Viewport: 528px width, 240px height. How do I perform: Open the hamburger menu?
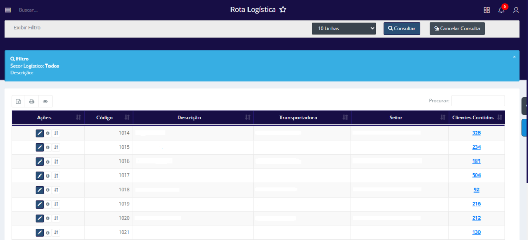(x=8, y=10)
